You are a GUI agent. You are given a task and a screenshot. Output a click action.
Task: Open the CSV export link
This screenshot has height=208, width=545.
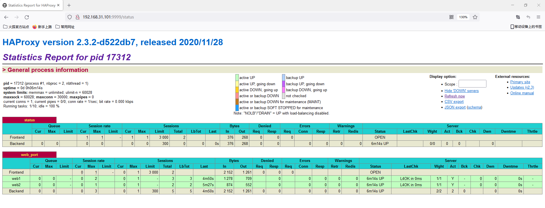tap(454, 101)
